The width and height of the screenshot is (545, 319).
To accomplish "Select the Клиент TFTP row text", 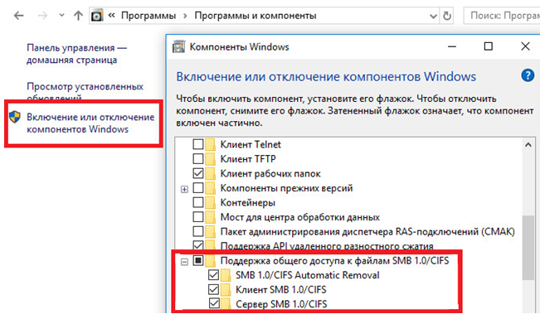I will (248, 158).
